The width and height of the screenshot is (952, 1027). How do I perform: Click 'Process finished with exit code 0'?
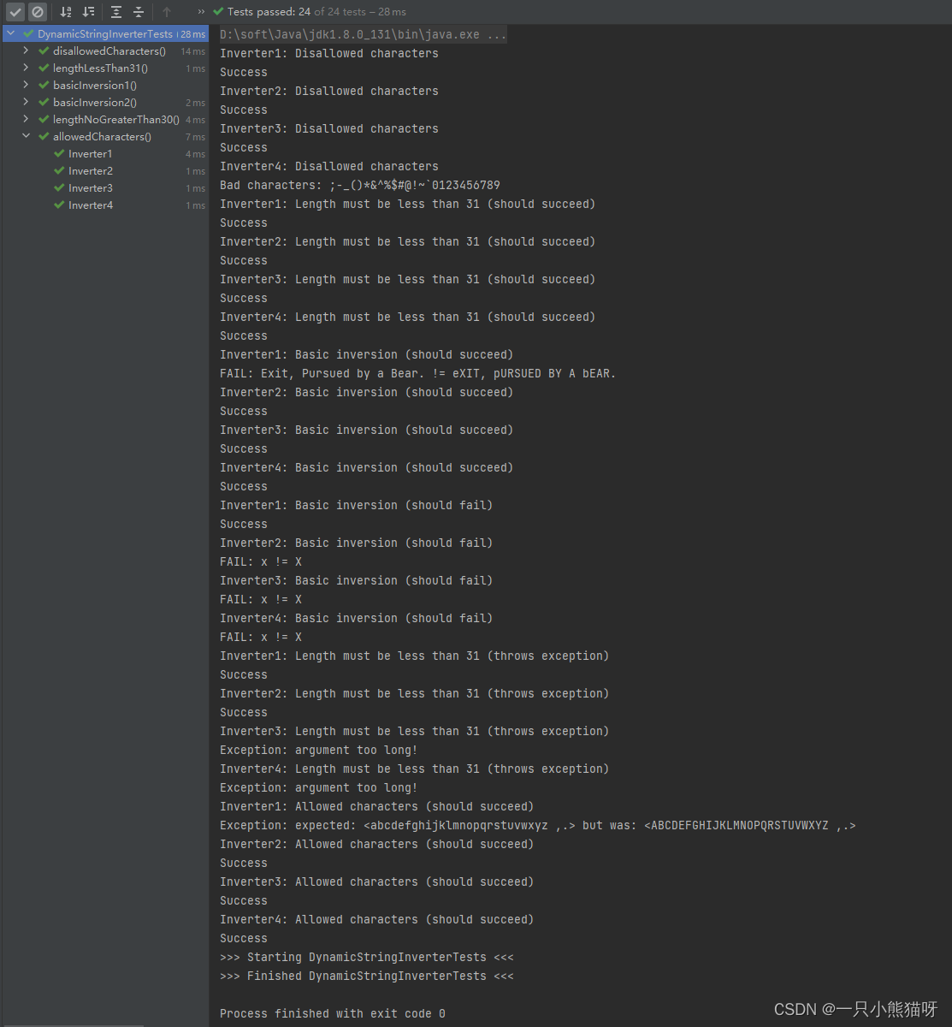333,1013
